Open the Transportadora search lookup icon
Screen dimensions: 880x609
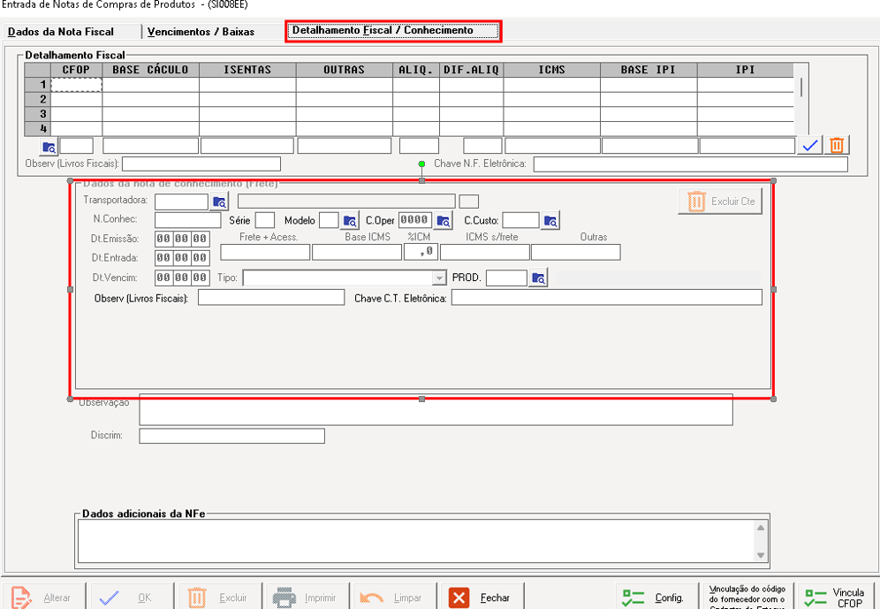coord(220,202)
